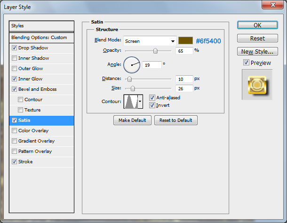Image resolution: width=287 pixels, height=223 pixels.
Task: Open the Inner Glow settings label
Action: click(31, 79)
